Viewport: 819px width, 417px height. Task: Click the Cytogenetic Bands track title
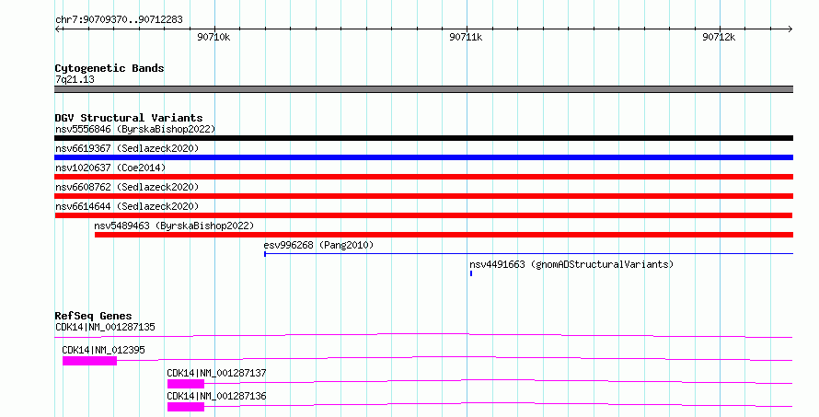pos(110,68)
